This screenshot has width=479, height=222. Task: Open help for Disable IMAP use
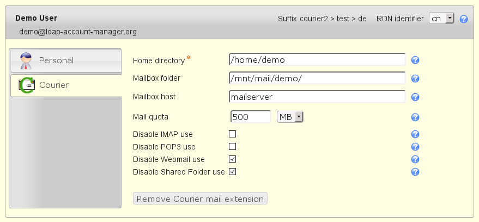(x=415, y=134)
